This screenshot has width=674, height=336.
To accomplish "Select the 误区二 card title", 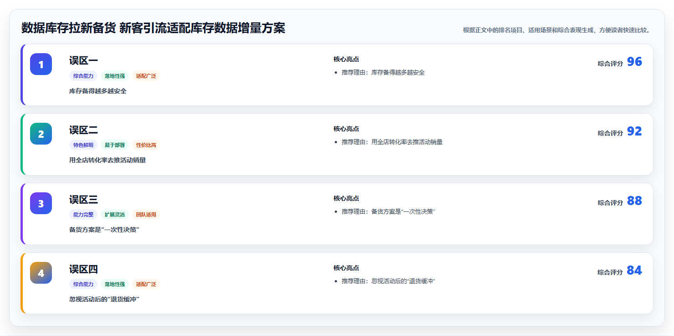I will click(x=83, y=130).
